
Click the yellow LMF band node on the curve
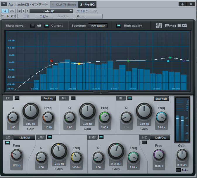79,63
